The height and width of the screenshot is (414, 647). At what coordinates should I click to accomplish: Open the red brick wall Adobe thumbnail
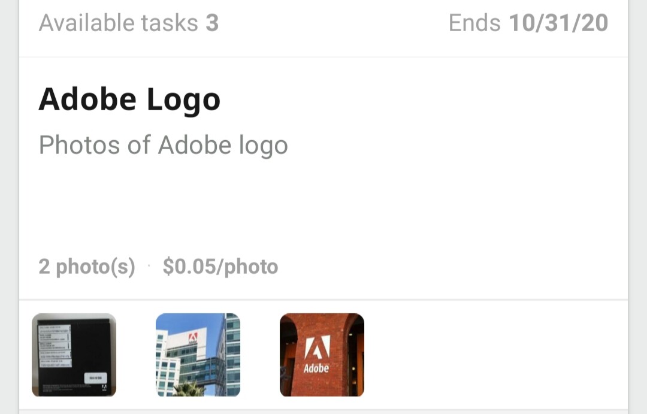322,355
